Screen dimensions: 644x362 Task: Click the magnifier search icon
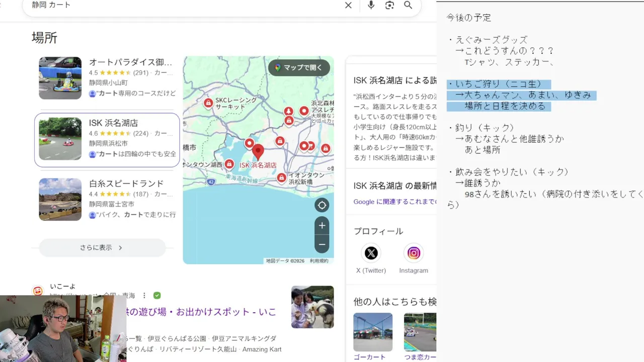coord(408,5)
